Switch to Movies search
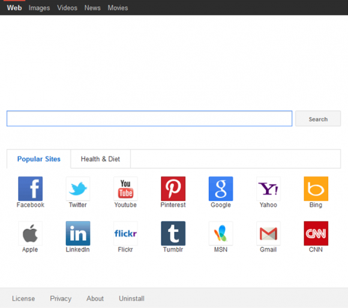Viewport: 348px width, 308px height. 118,8
